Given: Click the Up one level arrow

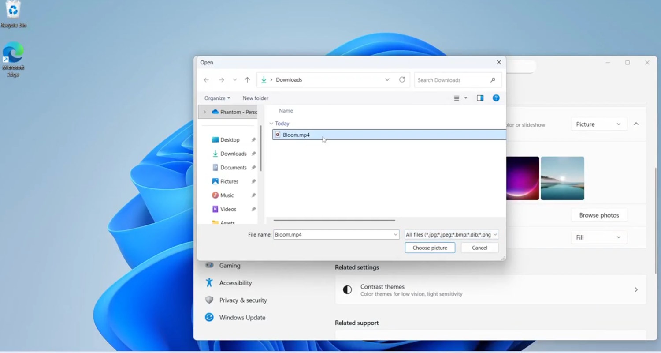Looking at the screenshot, I should coord(247,80).
